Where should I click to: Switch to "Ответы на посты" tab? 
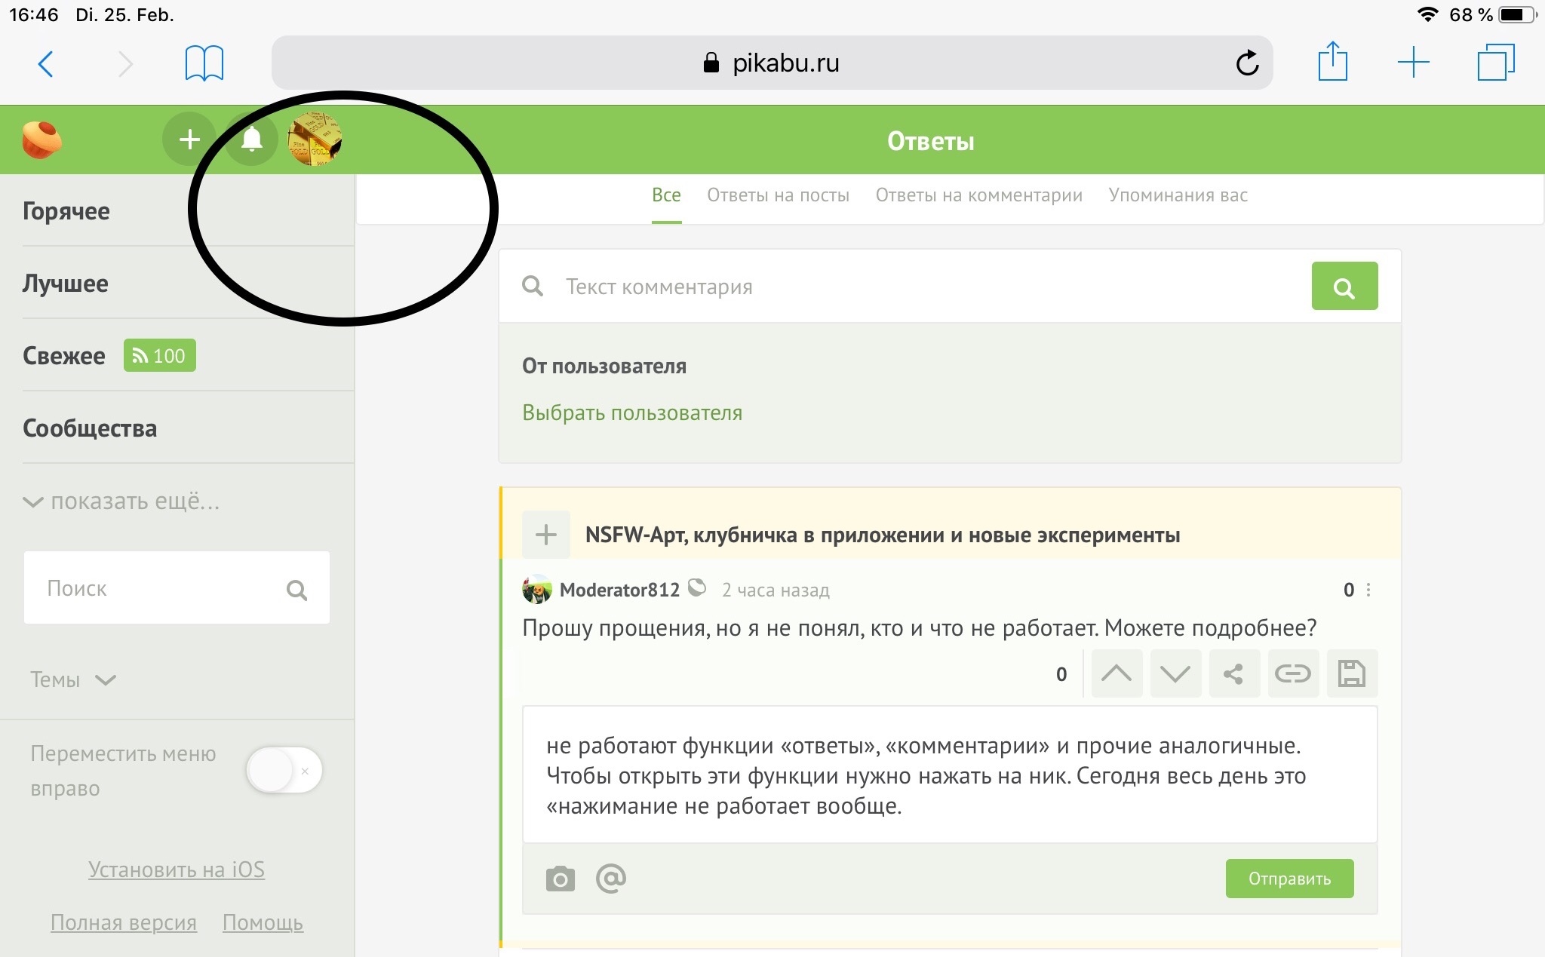click(x=778, y=195)
